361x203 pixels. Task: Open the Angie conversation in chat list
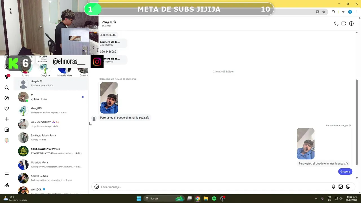pos(51,83)
